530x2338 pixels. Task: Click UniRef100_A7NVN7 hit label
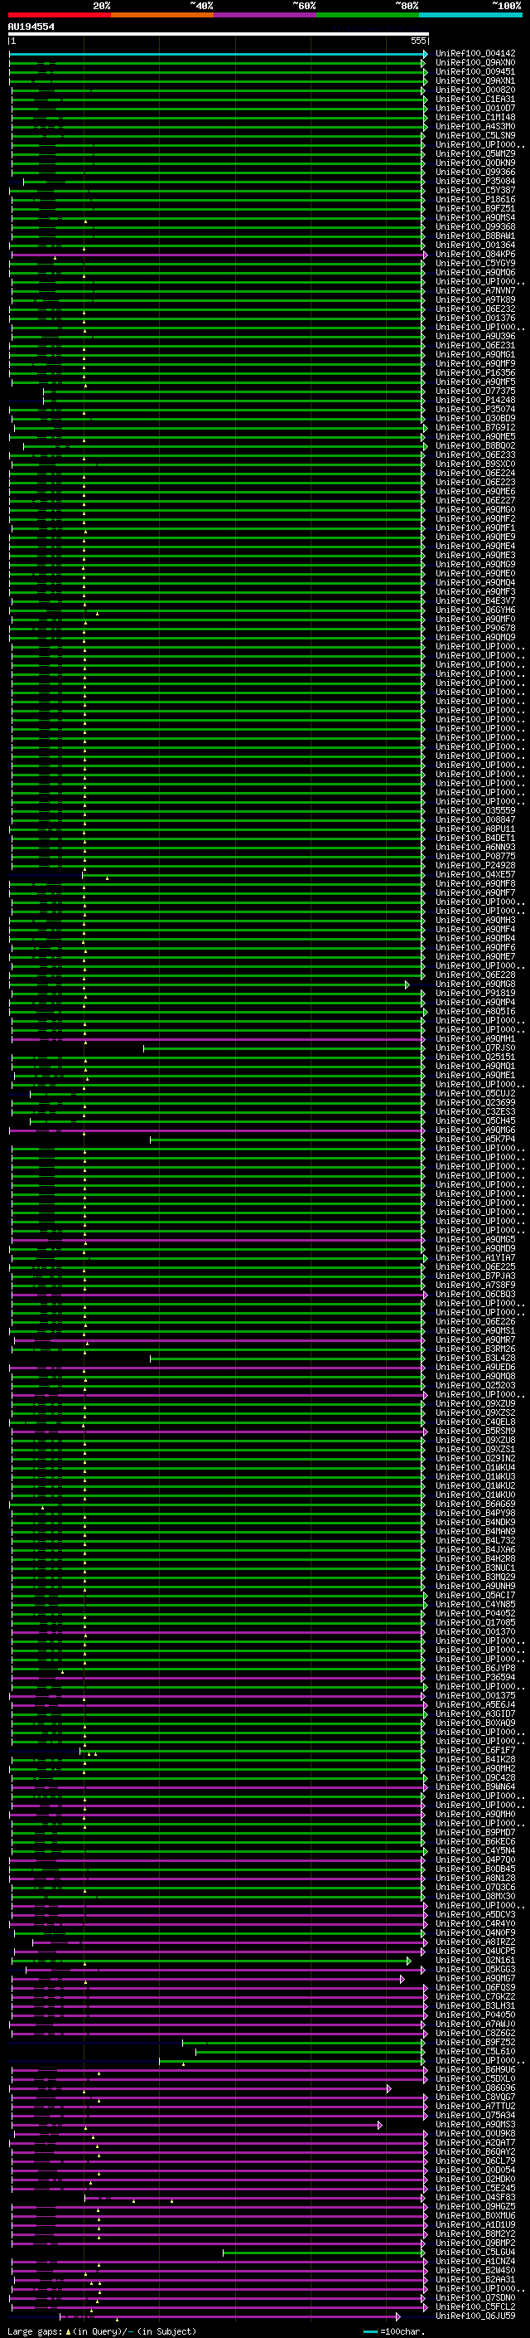475,290
